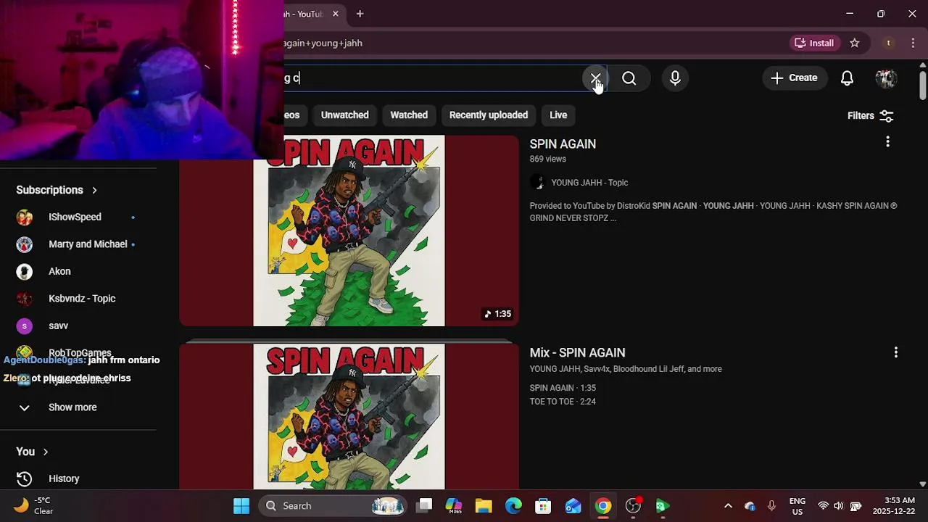This screenshot has height=522, width=928.
Task: Open the YOUNG JAHH - Topic channel
Action: pos(589,183)
